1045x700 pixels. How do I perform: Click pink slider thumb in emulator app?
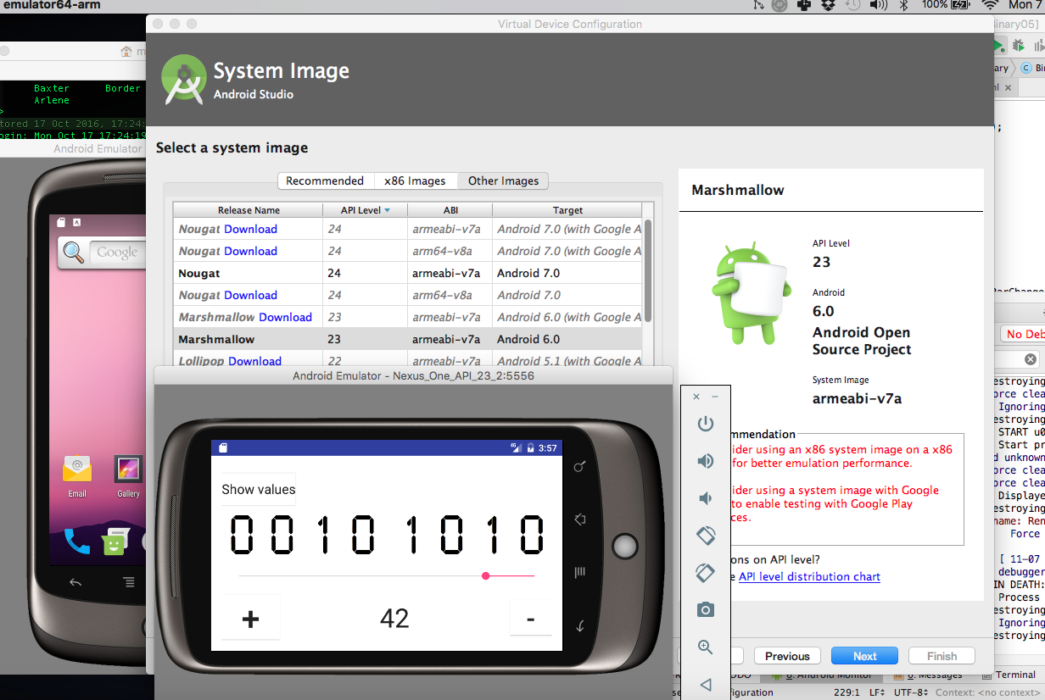pos(486,576)
